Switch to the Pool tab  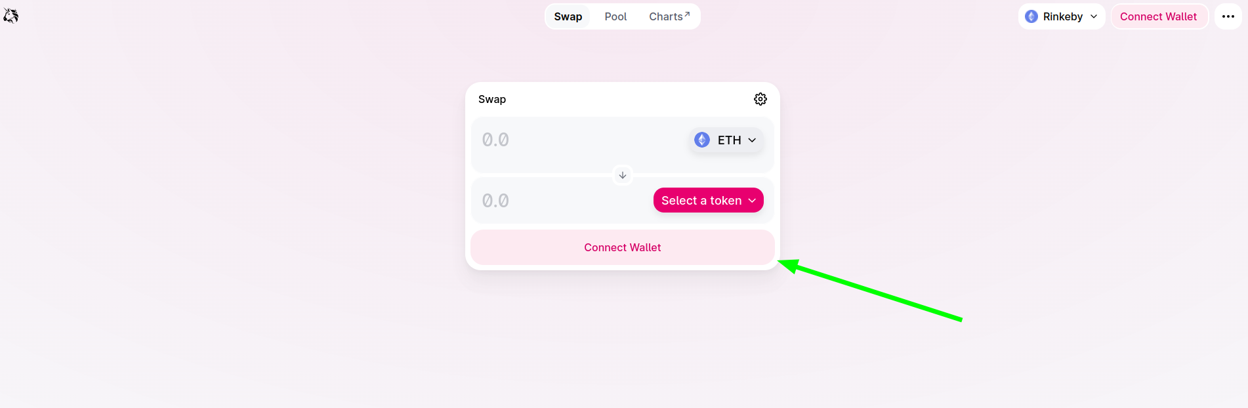(615, 16)
